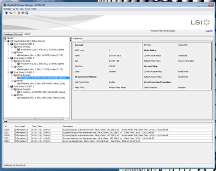Click the gray trash can toolbar icon
Screen dimensions: 216x171
(x=19, y=13)
